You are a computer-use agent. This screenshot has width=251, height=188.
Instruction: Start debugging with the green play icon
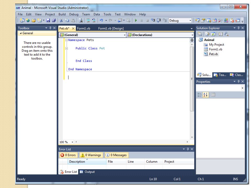pos(136,20)
